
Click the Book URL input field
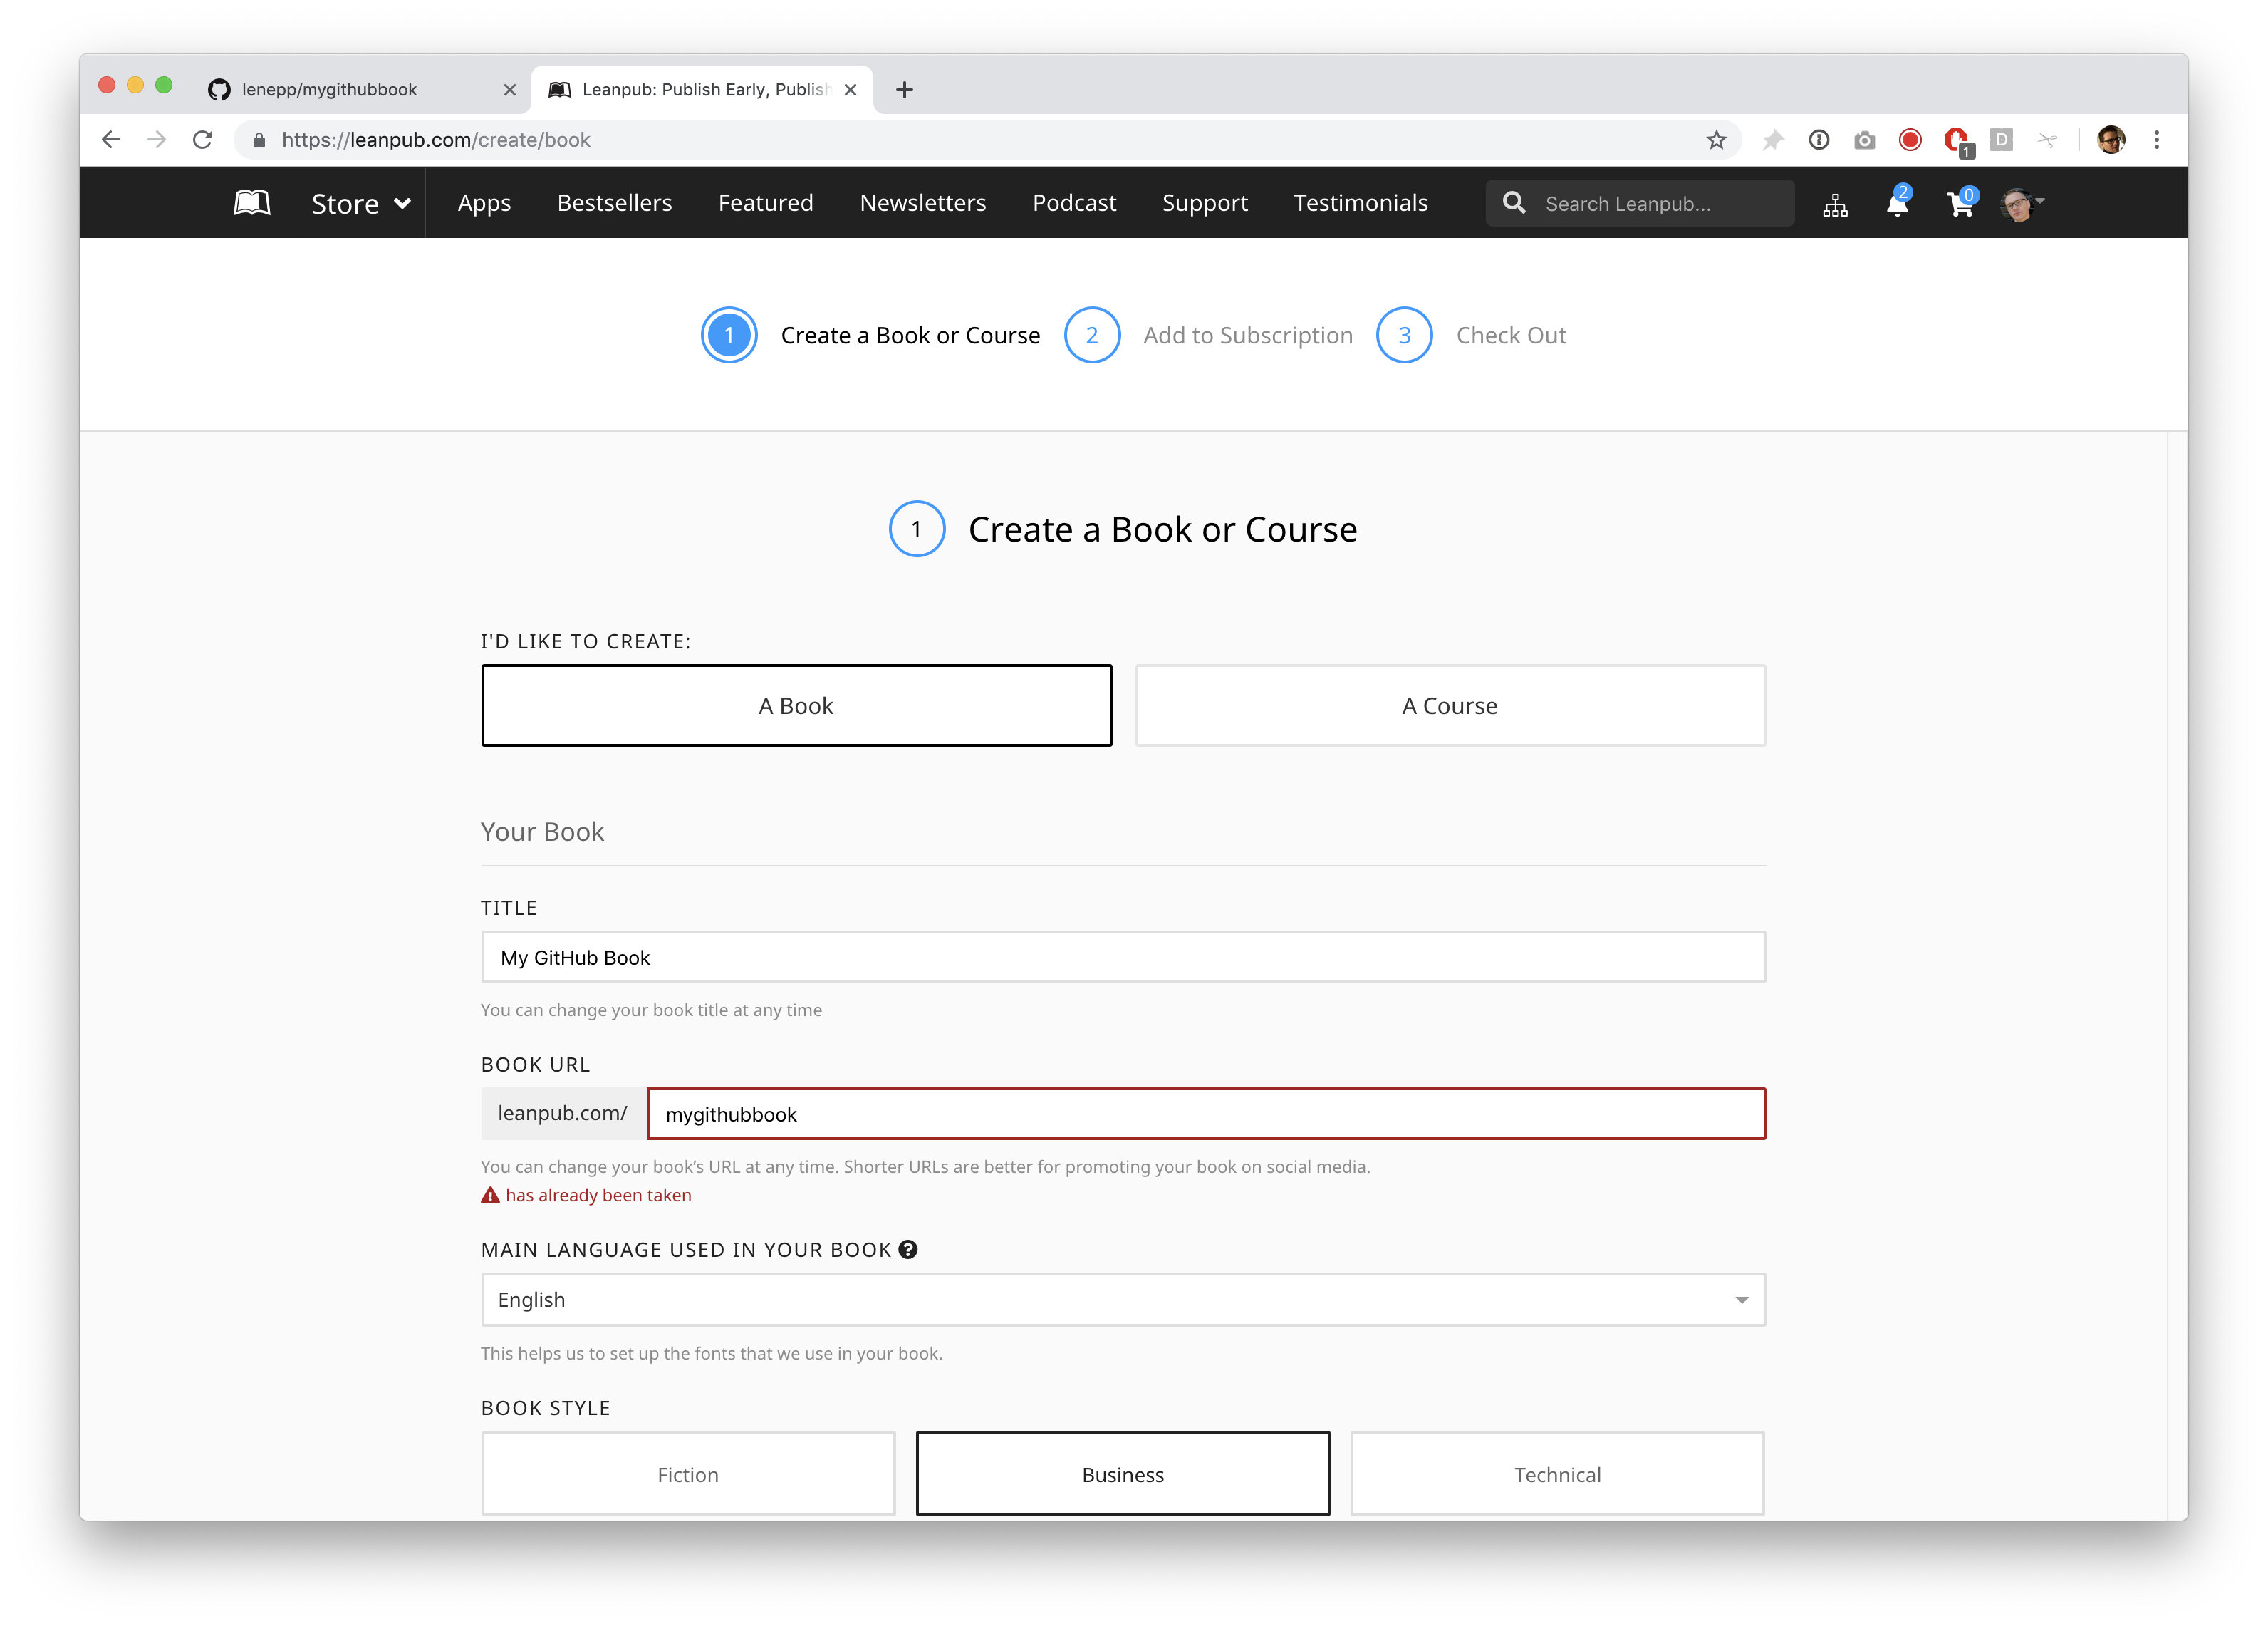(x=1206, y=1114)
